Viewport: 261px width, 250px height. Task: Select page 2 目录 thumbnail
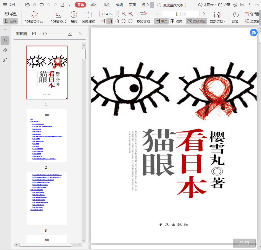point(47,136)
